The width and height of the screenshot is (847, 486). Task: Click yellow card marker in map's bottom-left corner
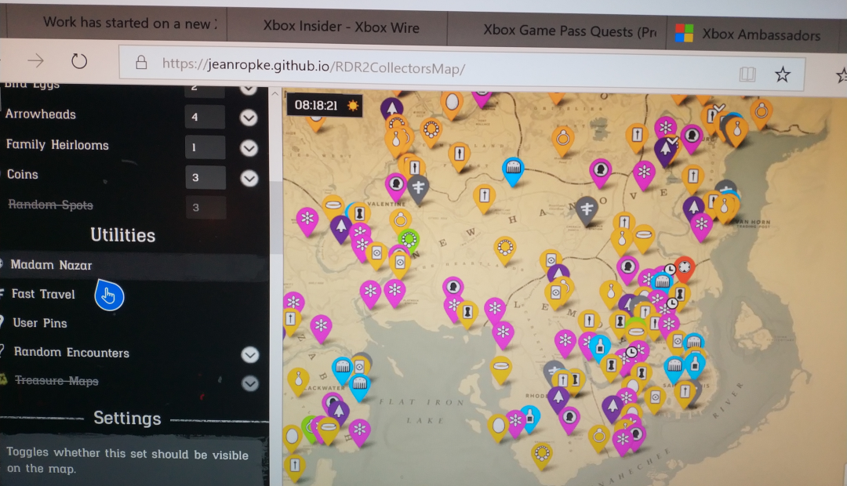294,466
